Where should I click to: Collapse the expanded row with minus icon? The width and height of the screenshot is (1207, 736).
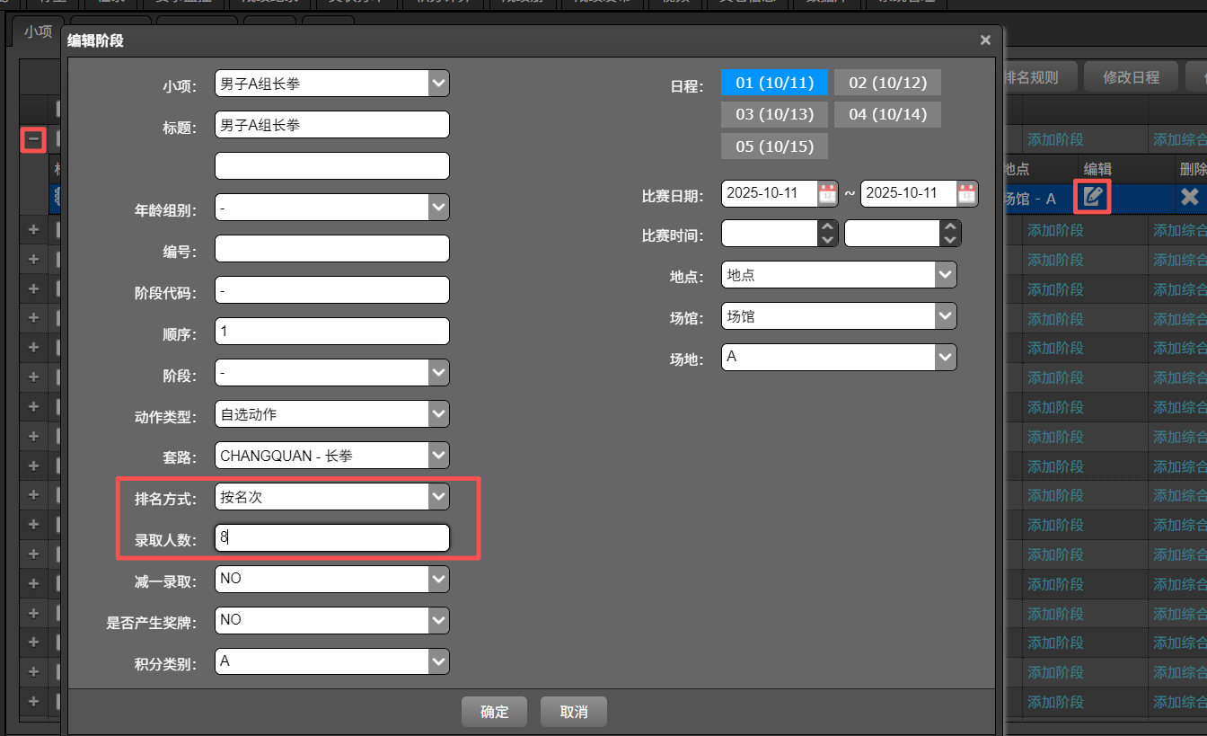pyautogui.click(x=33, y=139)
